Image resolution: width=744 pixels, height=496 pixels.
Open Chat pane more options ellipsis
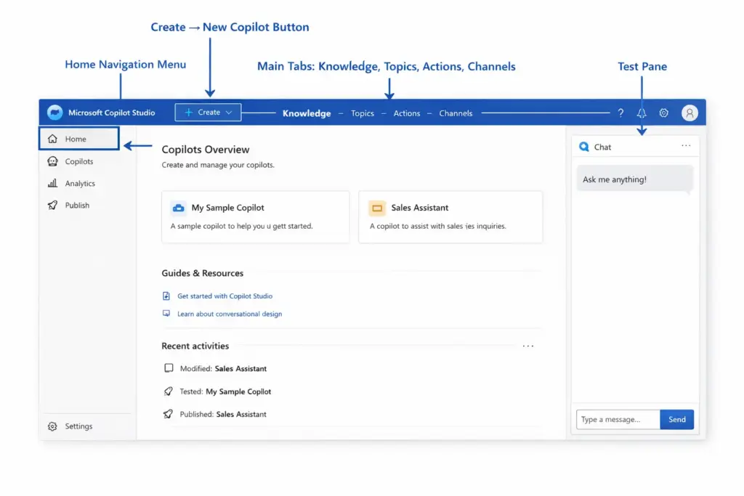pyautogui.click(x=686, y=145)
